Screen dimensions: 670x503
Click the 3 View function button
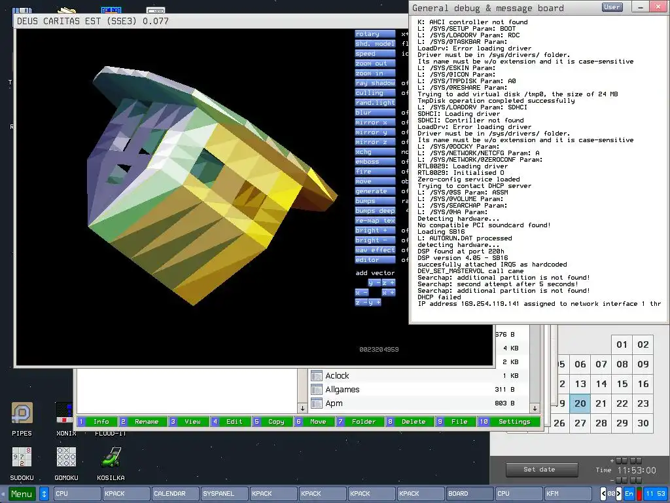[188, 422]
